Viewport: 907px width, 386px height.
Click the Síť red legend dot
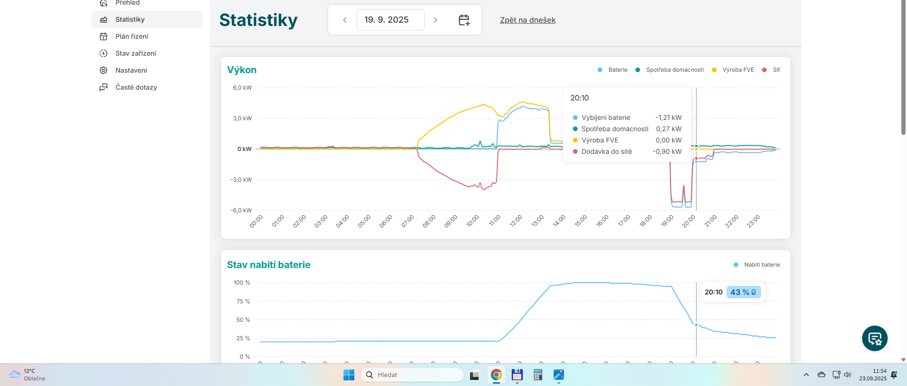[x=764, y=70]
